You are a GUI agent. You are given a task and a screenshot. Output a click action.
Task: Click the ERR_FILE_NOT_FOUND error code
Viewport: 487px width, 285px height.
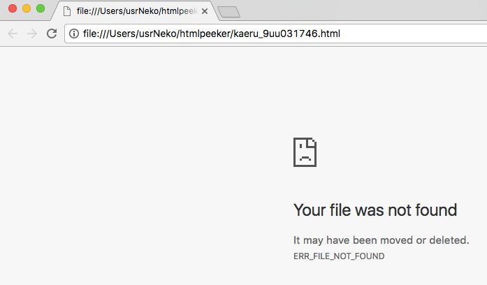(x=339, y=256)
